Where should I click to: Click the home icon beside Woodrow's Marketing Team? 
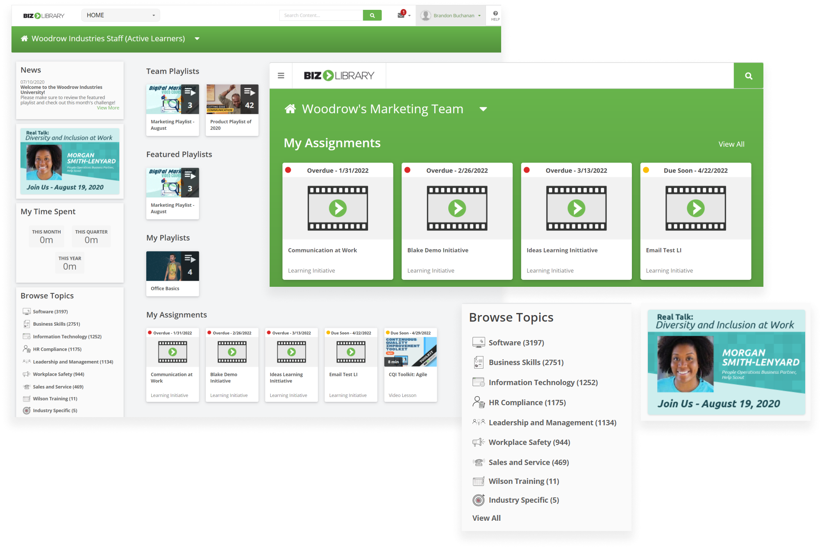pos(290,109)
